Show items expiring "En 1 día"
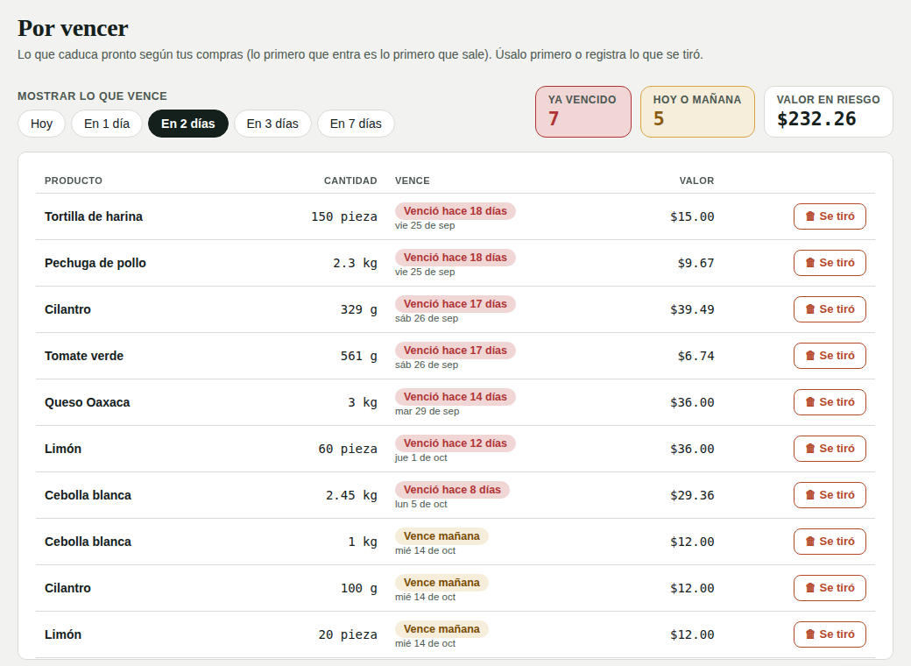This screenshot has width=911, height=666. click(x=107, y=124)
